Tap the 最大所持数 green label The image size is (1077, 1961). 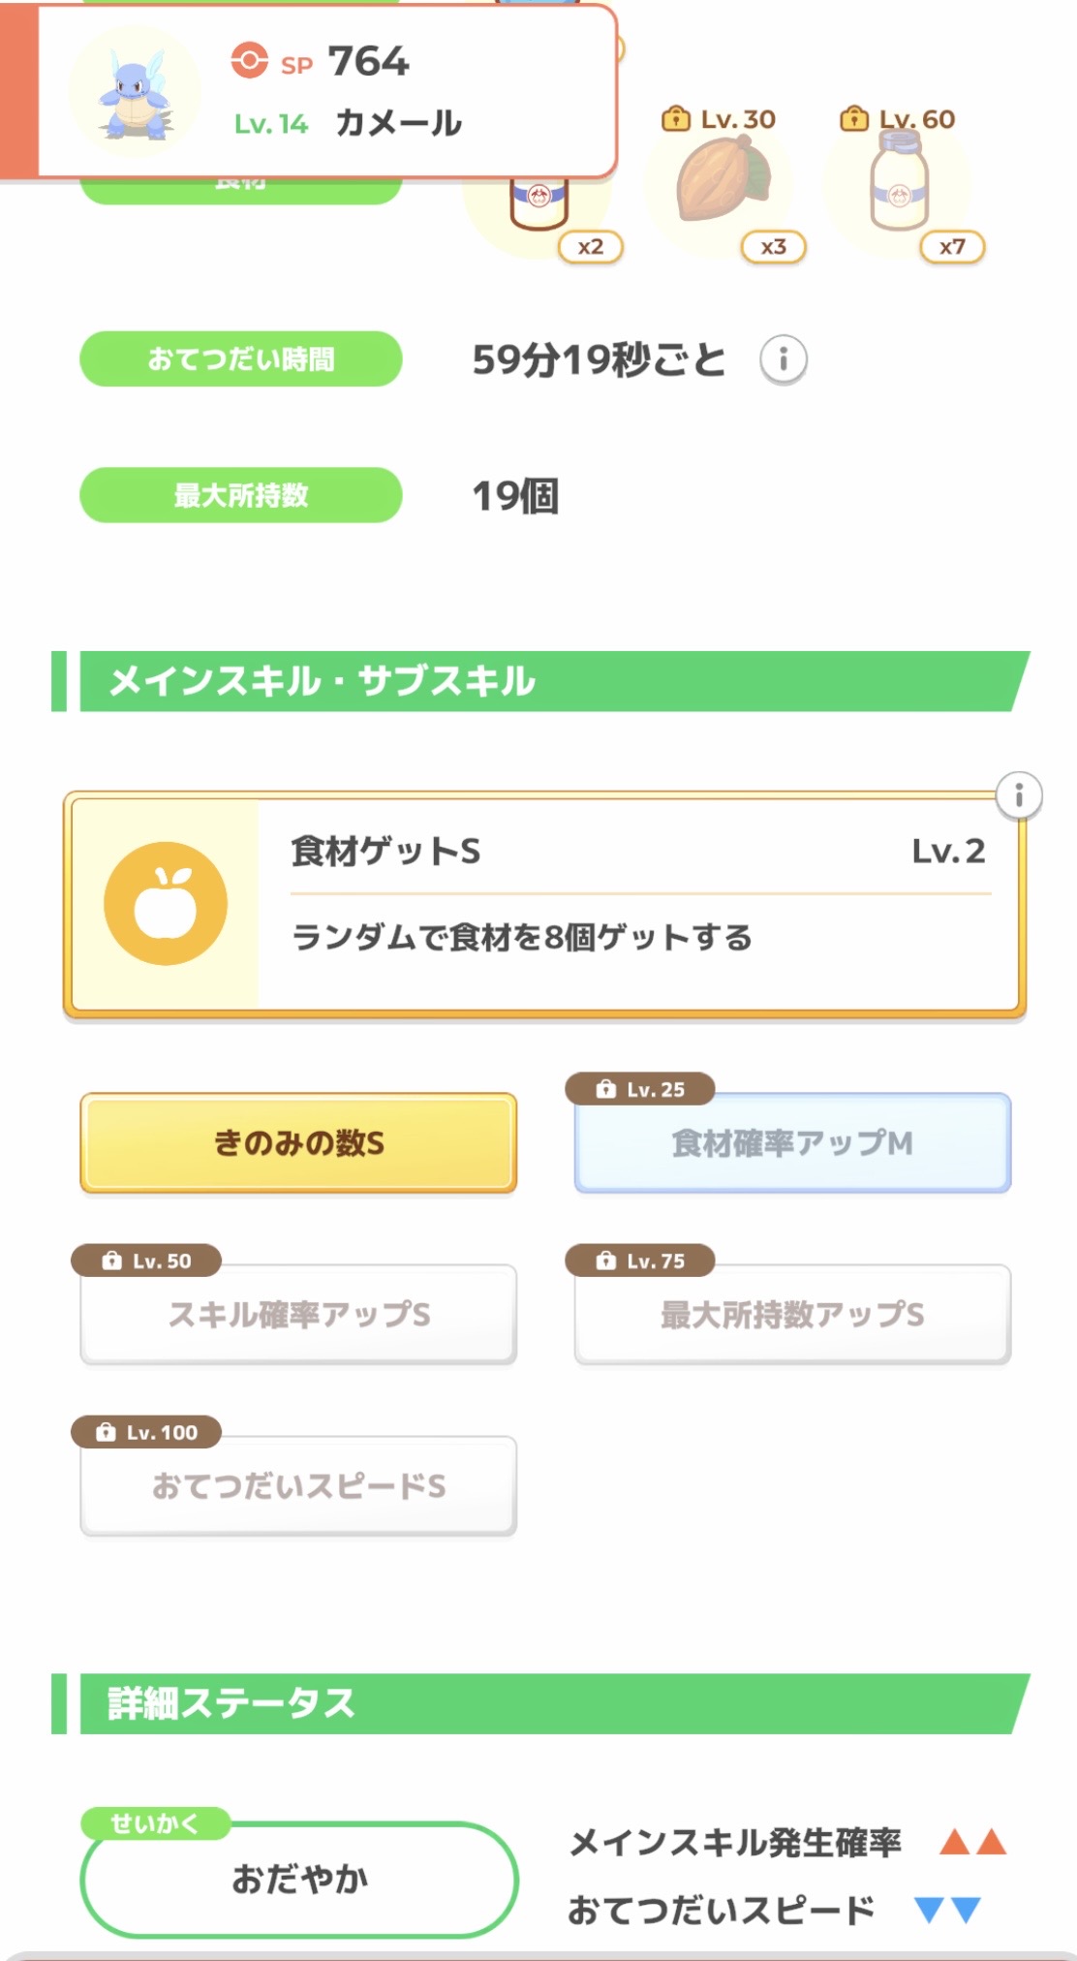tap(240, 495)
